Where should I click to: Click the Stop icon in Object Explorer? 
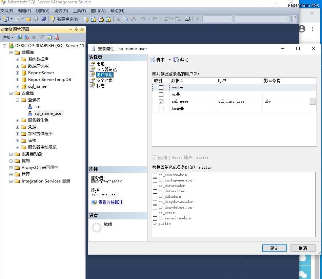(34, 37)
